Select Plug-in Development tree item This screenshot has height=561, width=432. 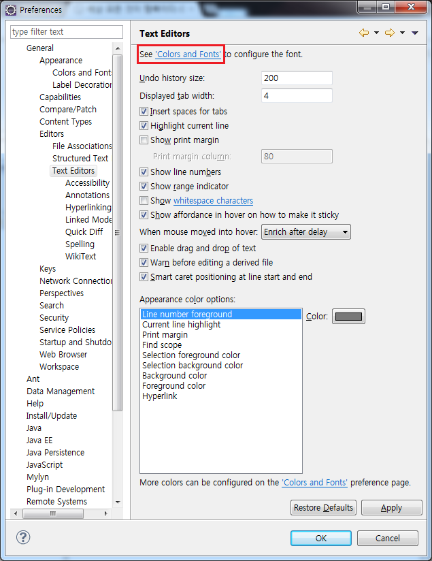tap(66, 489)
